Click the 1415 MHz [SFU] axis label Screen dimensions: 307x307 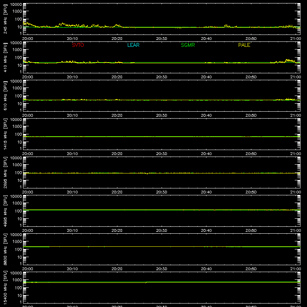pos(5,134)
